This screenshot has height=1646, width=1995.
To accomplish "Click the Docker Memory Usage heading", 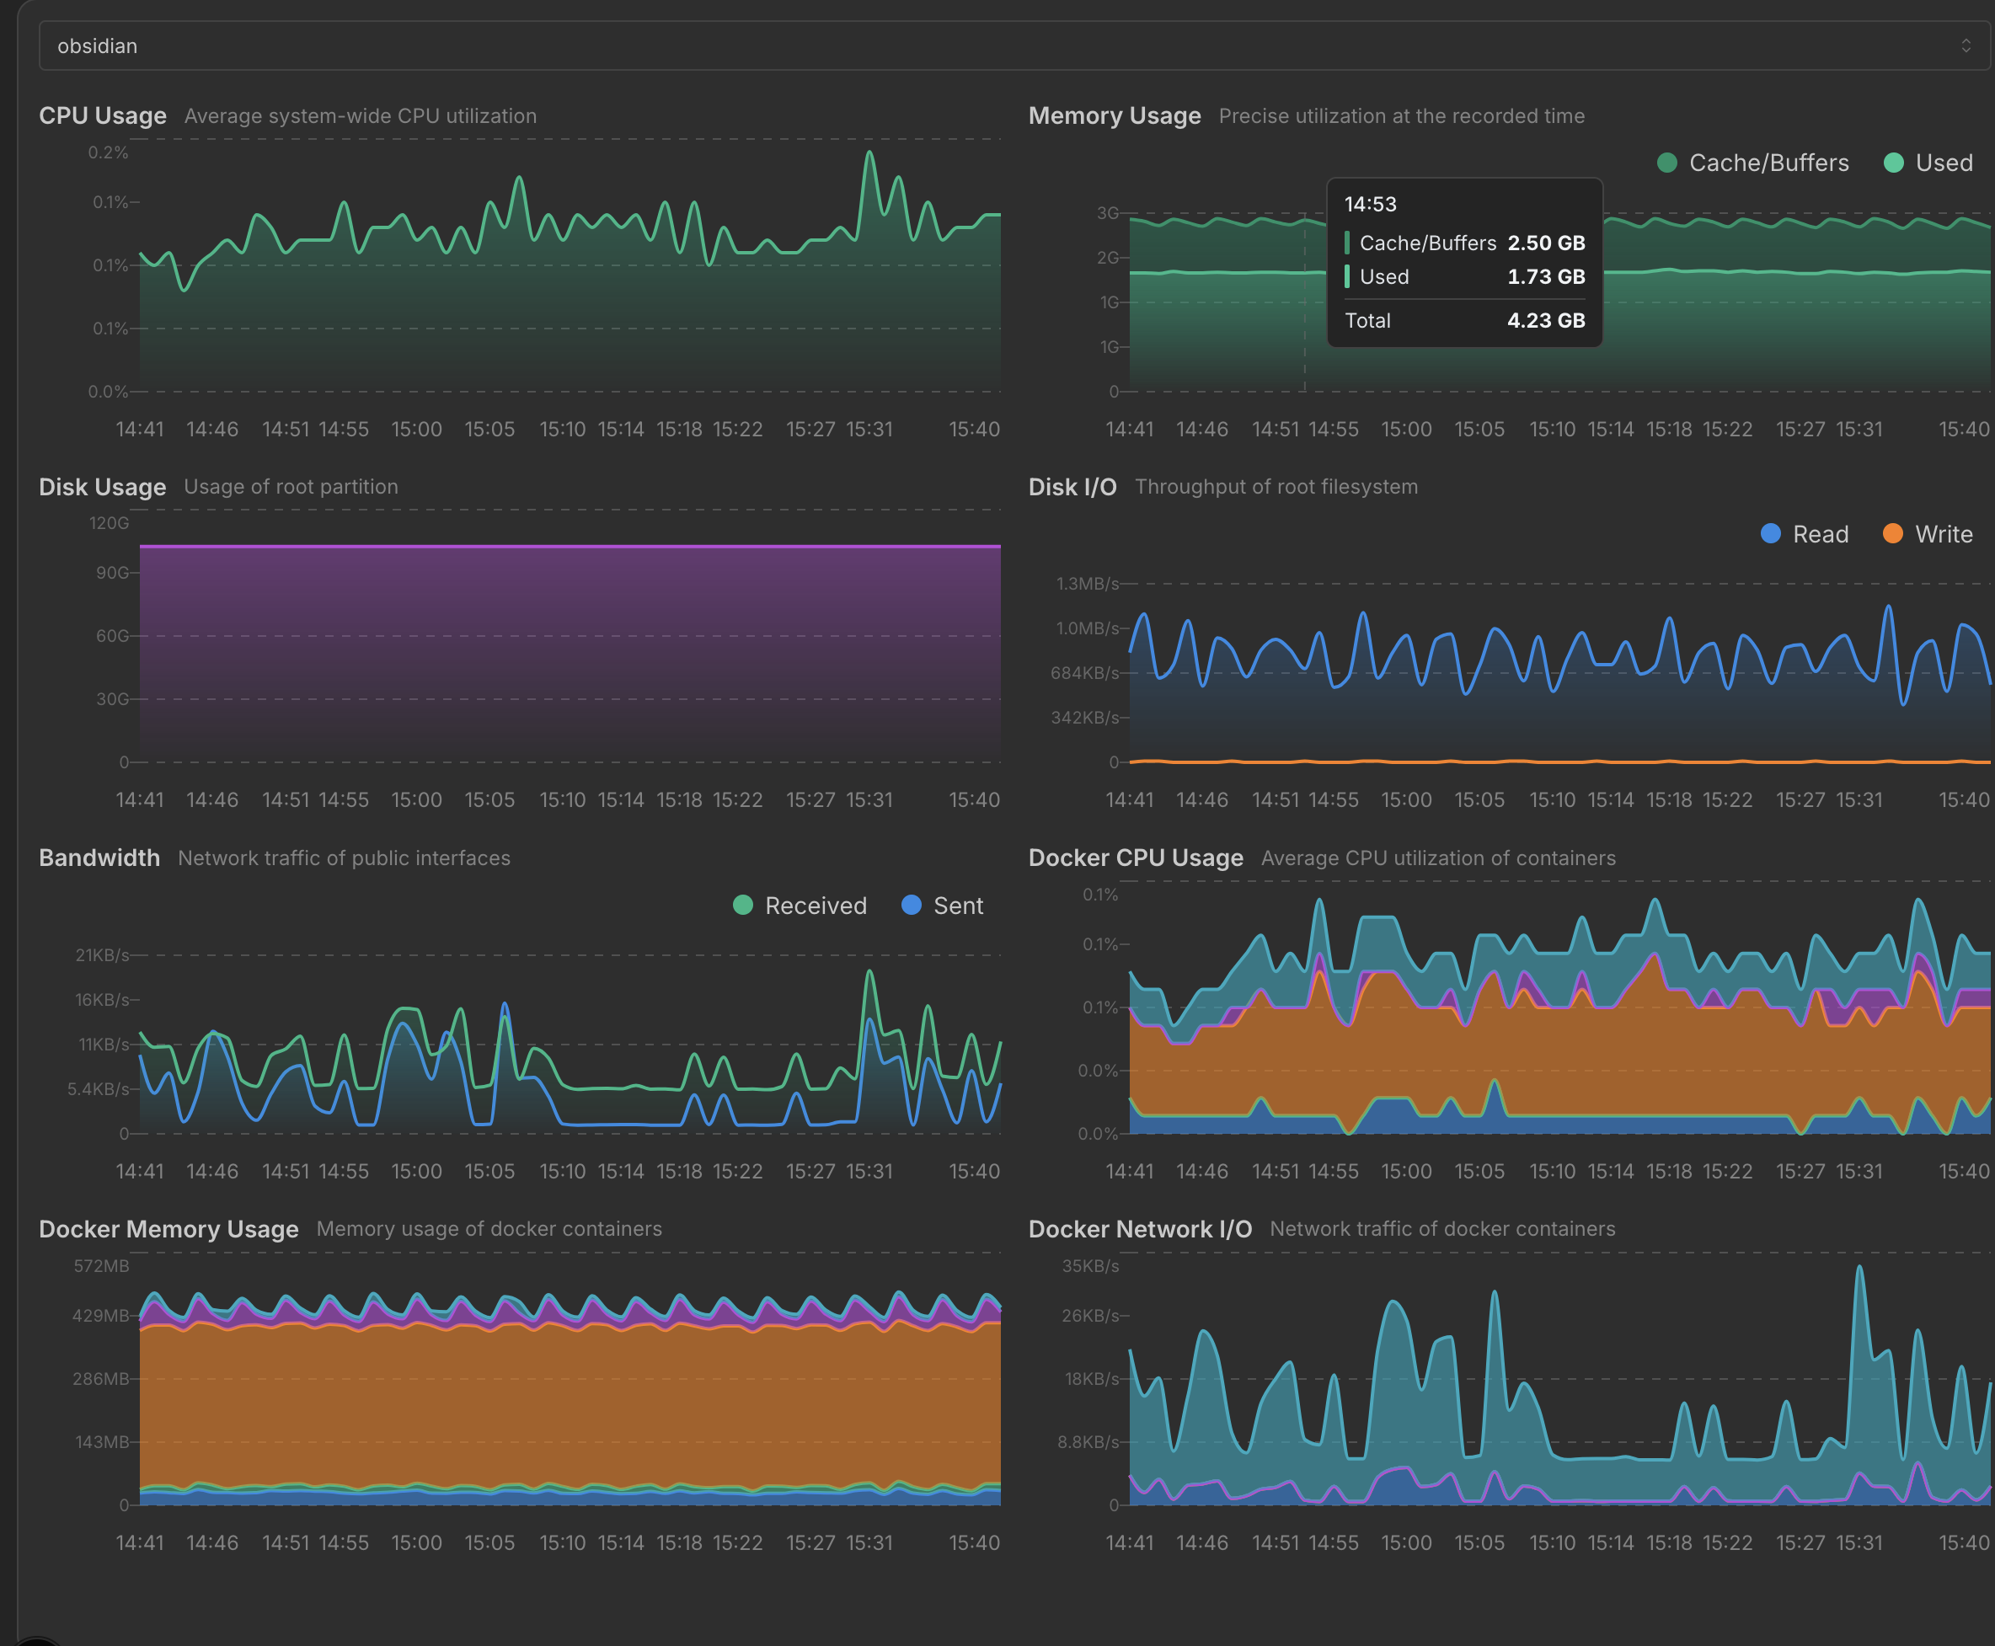I will click(168, 1229).
